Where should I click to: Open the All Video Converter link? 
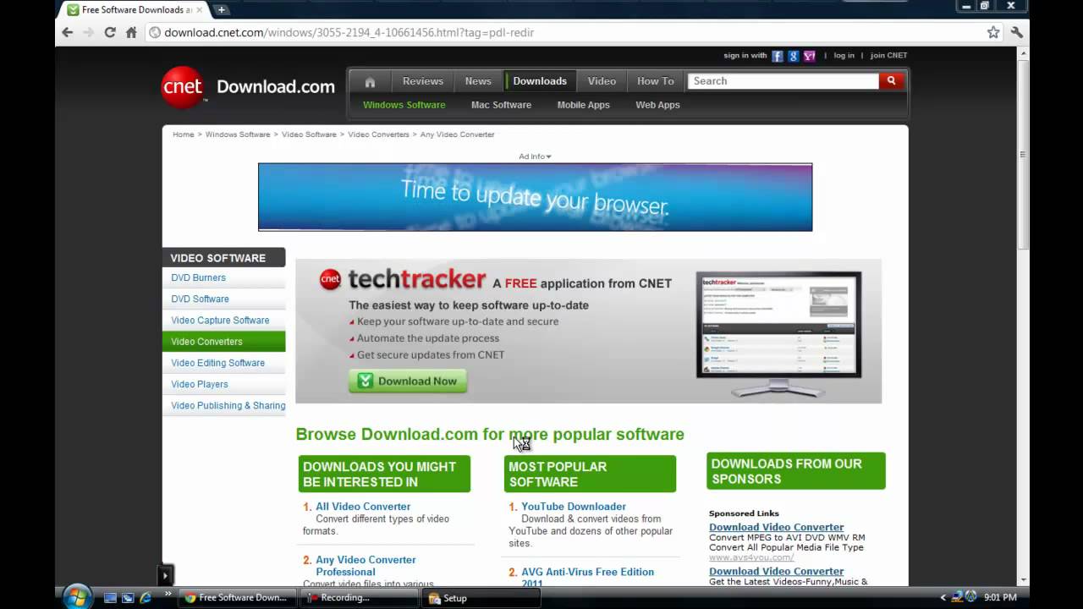coord(363,507)
